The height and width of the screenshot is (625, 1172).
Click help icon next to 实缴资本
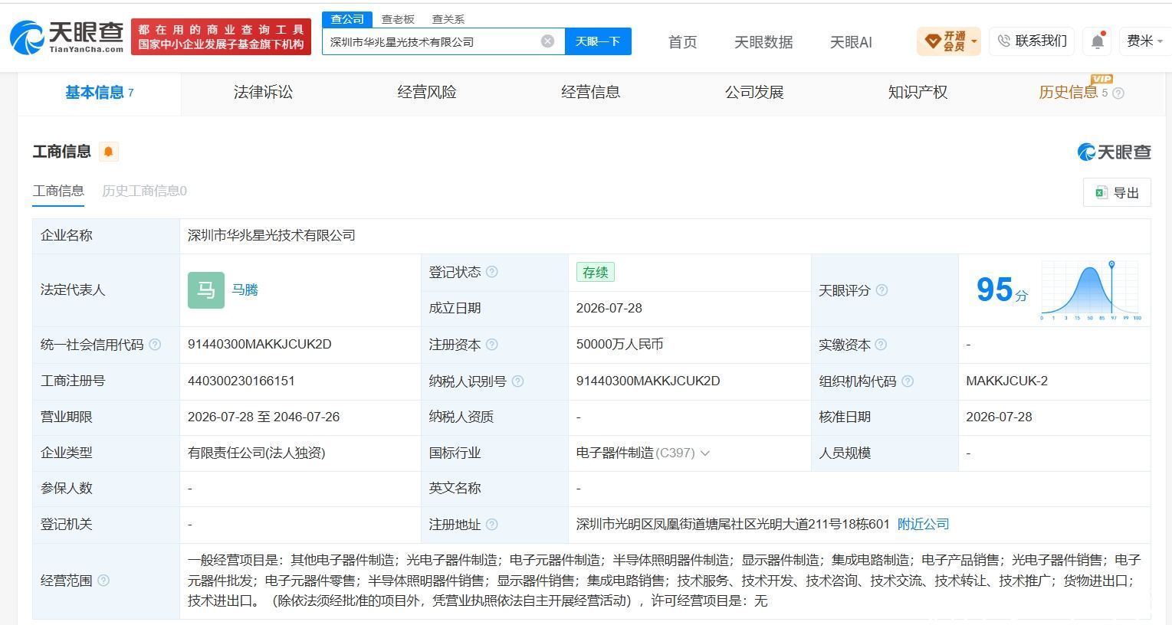click(x=881, y=345)
